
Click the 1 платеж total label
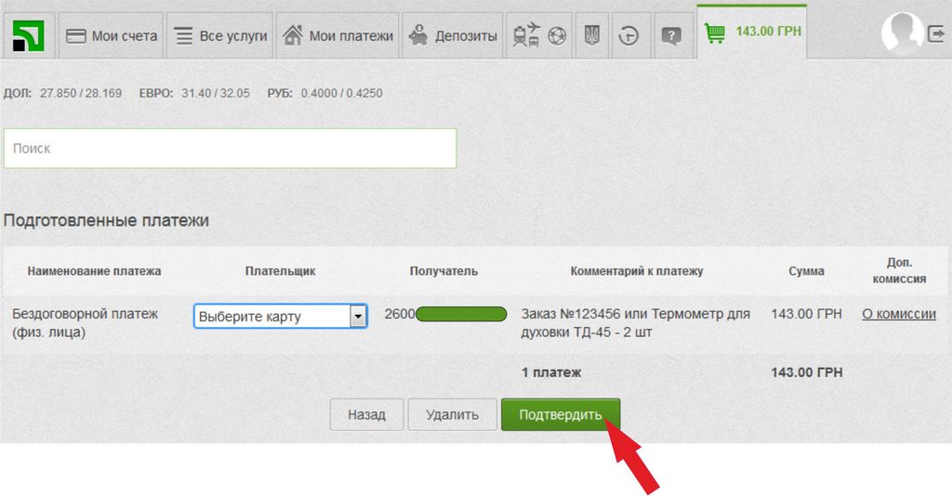[x=550, y=372]
